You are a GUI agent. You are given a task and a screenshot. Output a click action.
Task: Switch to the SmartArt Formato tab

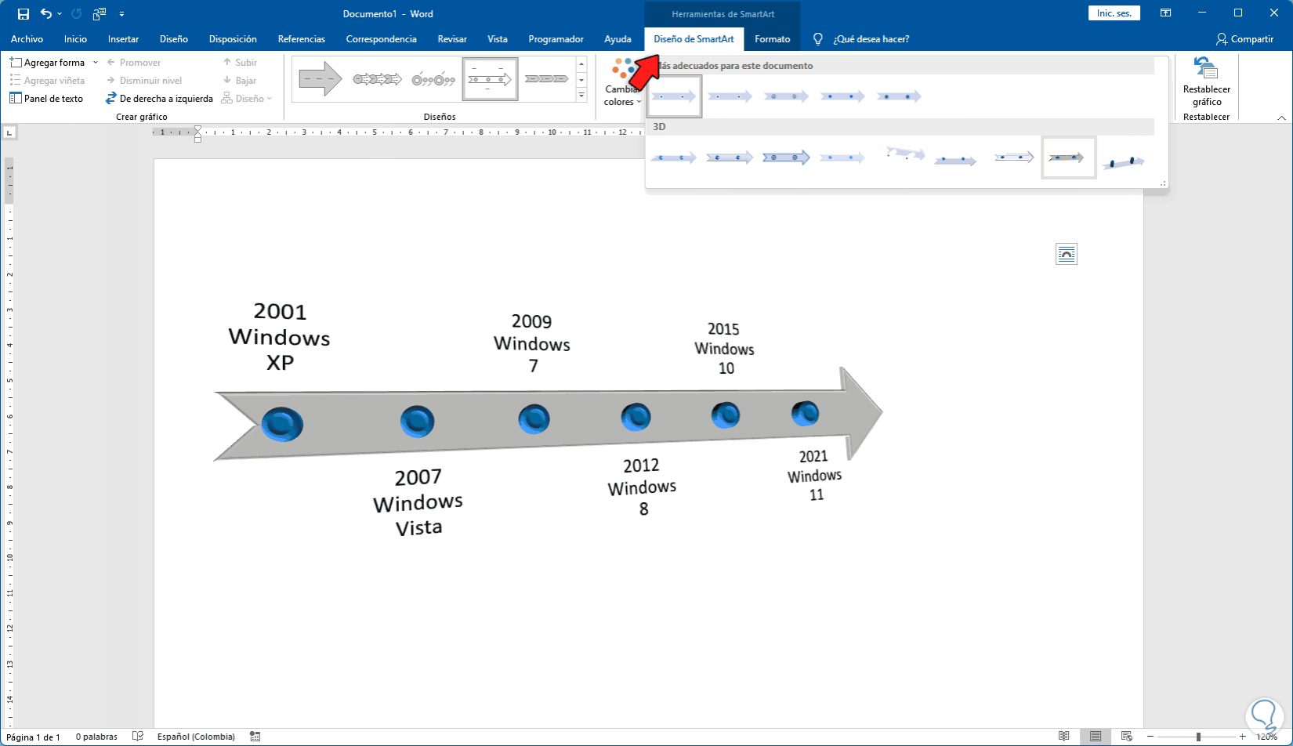point(773,39)
